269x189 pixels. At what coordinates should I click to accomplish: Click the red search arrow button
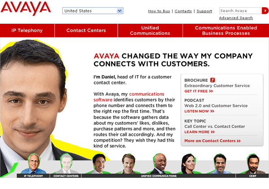pos(265,11)
